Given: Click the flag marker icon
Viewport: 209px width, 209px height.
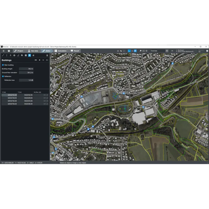Looking at the screenshot, I should (172, 51).
